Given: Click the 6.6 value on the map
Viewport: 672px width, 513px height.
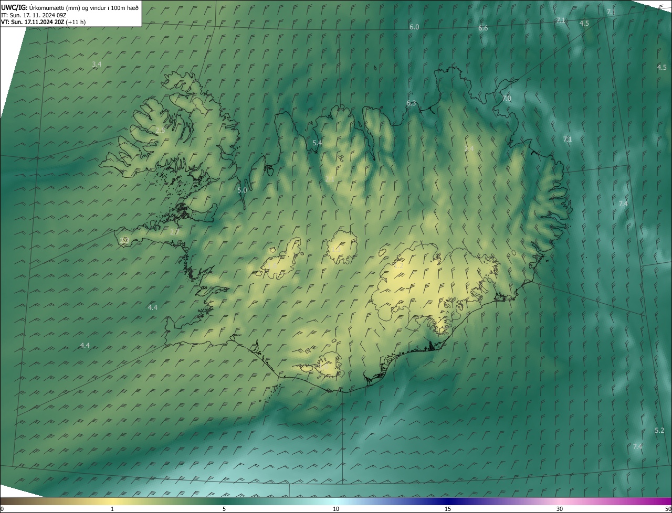Looking at the screenshot, I should [x=483, y=28].
